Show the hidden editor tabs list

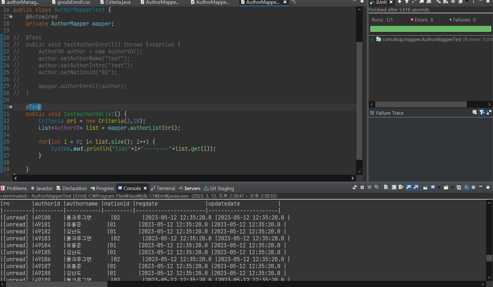[x=294, y=2]
